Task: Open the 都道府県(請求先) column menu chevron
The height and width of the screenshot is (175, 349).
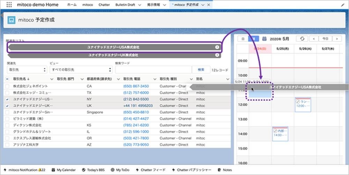Action: pos(118,79)
